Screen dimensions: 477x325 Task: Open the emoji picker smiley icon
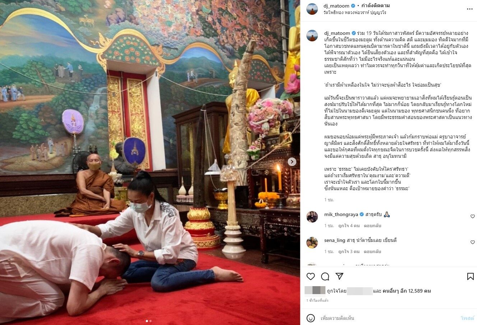point(311,318)
